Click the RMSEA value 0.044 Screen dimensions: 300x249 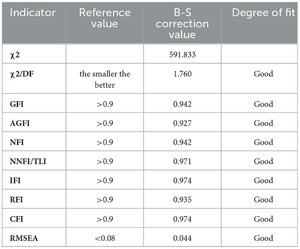point(182,238)
